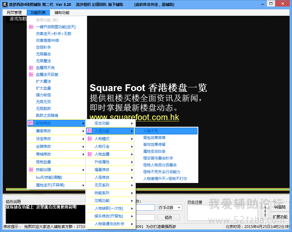Image resolution: width=292 pixels, height=232 pixels.
Task: Expand the 变态功能 submenu
Action: [110, 123]
